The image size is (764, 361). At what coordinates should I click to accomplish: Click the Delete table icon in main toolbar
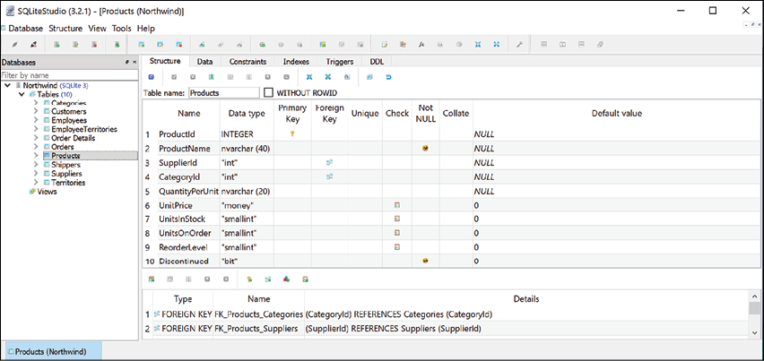tap(178, 44)
